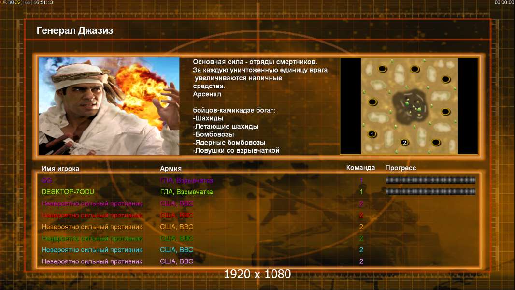The image size is (515, 290).
Task: Click the cyan 'Невероятно сильный противник' opponent
Action: 92,250
